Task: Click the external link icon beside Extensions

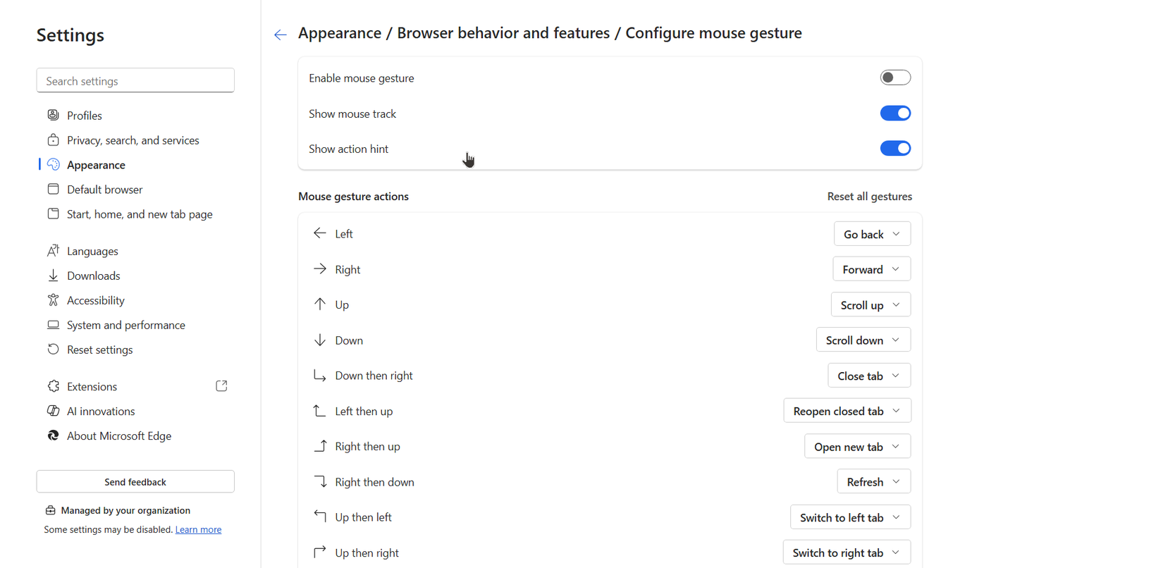Action: (x=221, y=385)
